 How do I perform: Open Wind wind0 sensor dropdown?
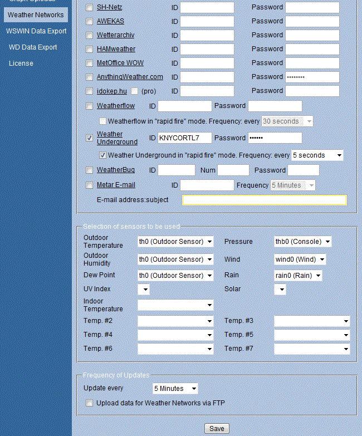click(x=300, y=259)
